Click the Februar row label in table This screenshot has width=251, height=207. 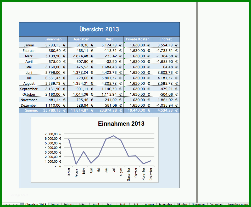[29, 51]
